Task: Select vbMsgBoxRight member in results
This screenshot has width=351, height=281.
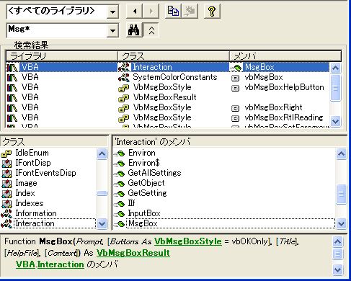Action: pos(273,107)
